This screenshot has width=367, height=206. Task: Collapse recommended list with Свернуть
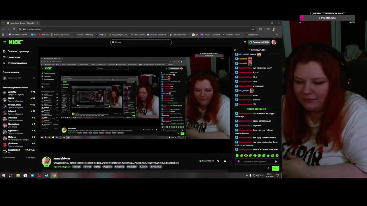pos(31,158)
